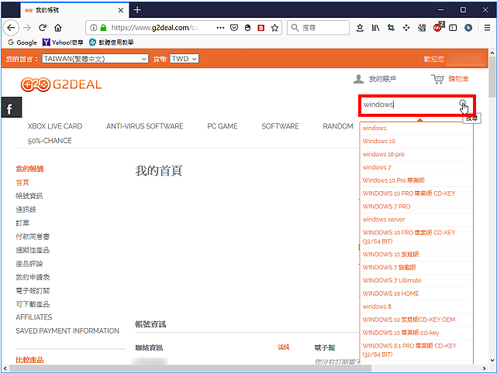The width and height of the screenshot is (497, 373).
Task: Open the Firefox library icon
Action: 375,28
